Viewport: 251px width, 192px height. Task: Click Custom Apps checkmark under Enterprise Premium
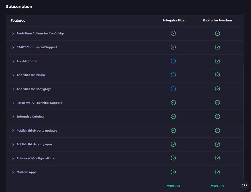coord(217,172)
